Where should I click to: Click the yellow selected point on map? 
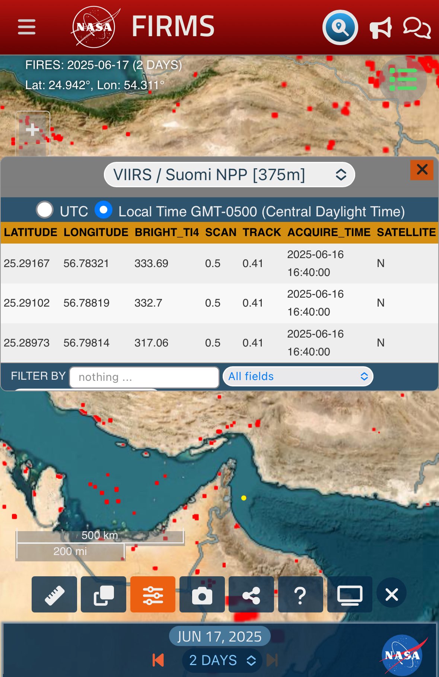pos(244,498)
